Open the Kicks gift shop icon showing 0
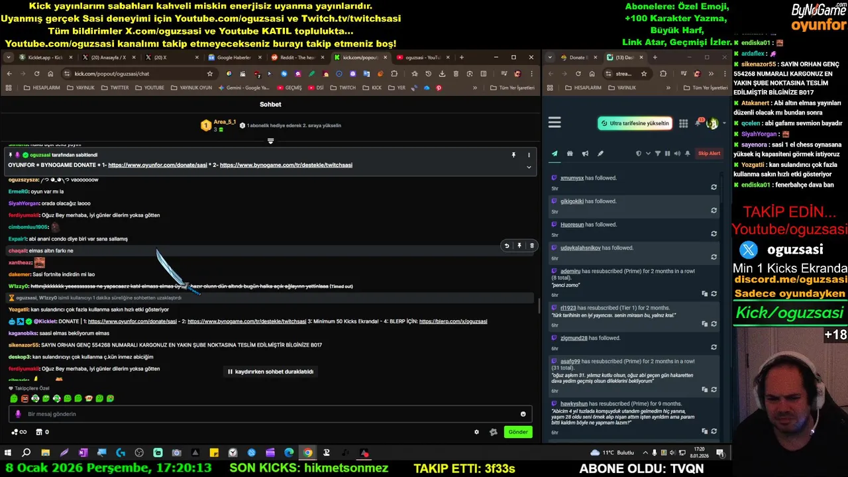 pyautogui.click(x=42, y=432)
